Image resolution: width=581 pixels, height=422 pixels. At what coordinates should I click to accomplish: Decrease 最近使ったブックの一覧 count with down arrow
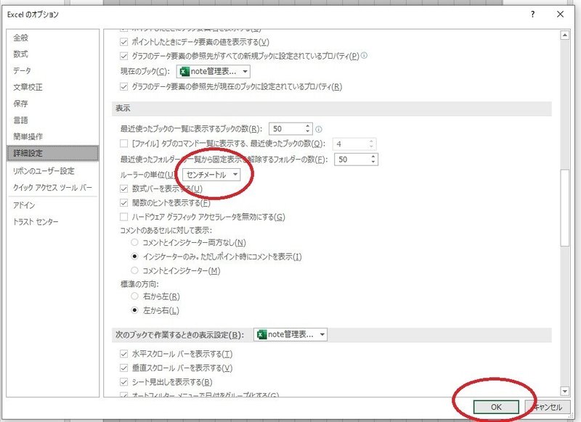pyautogui.click(x=307, y=132)
